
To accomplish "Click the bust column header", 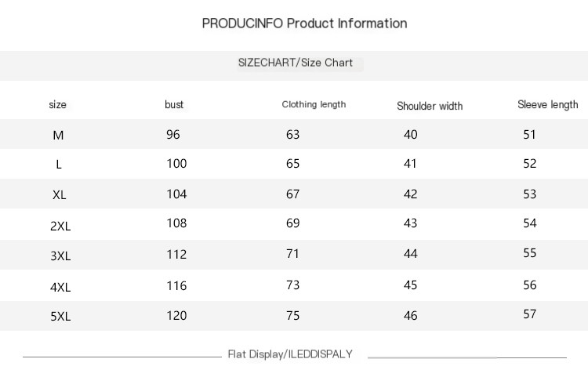I will point(174,104).
